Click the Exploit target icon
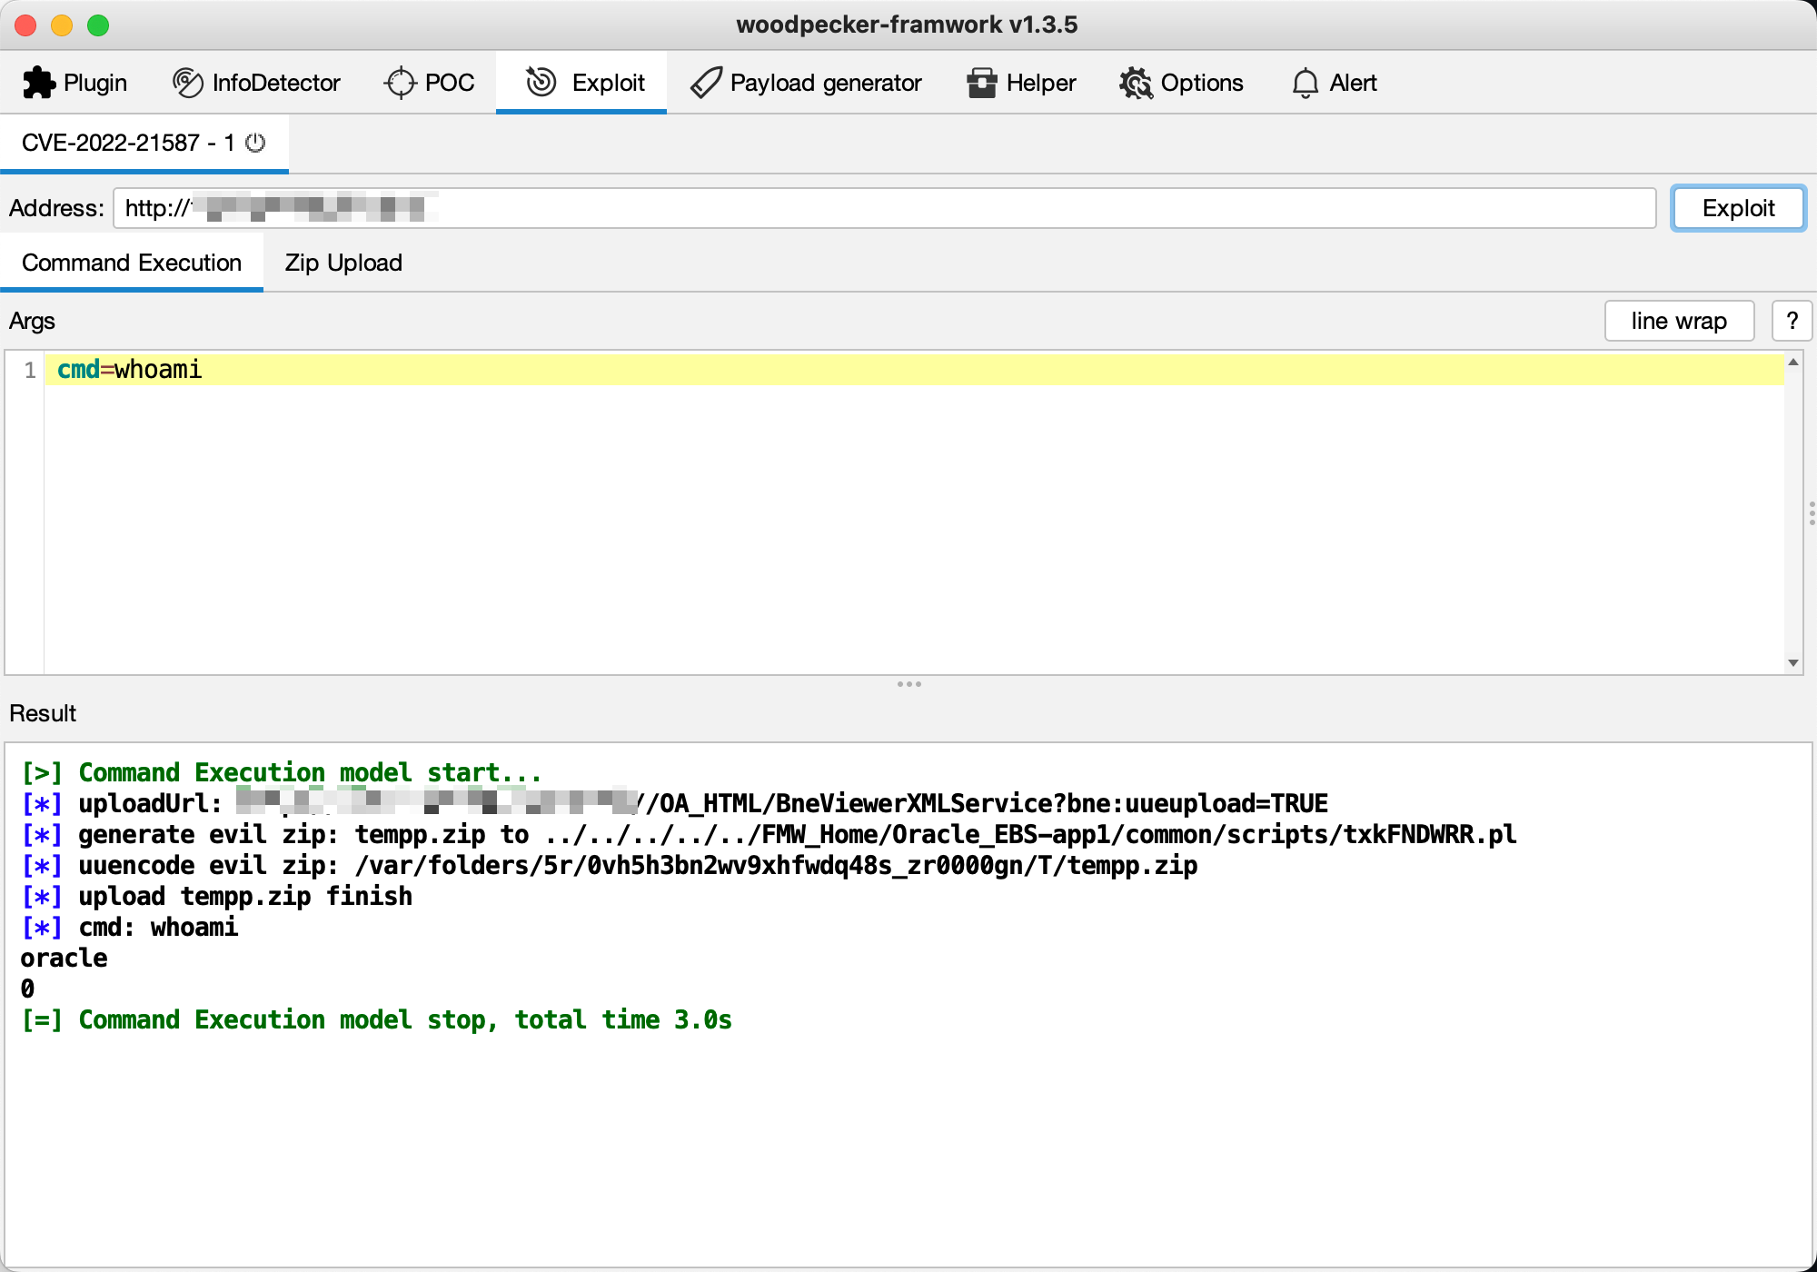This screenshot has height=1272, width=1817. (541, 83)
